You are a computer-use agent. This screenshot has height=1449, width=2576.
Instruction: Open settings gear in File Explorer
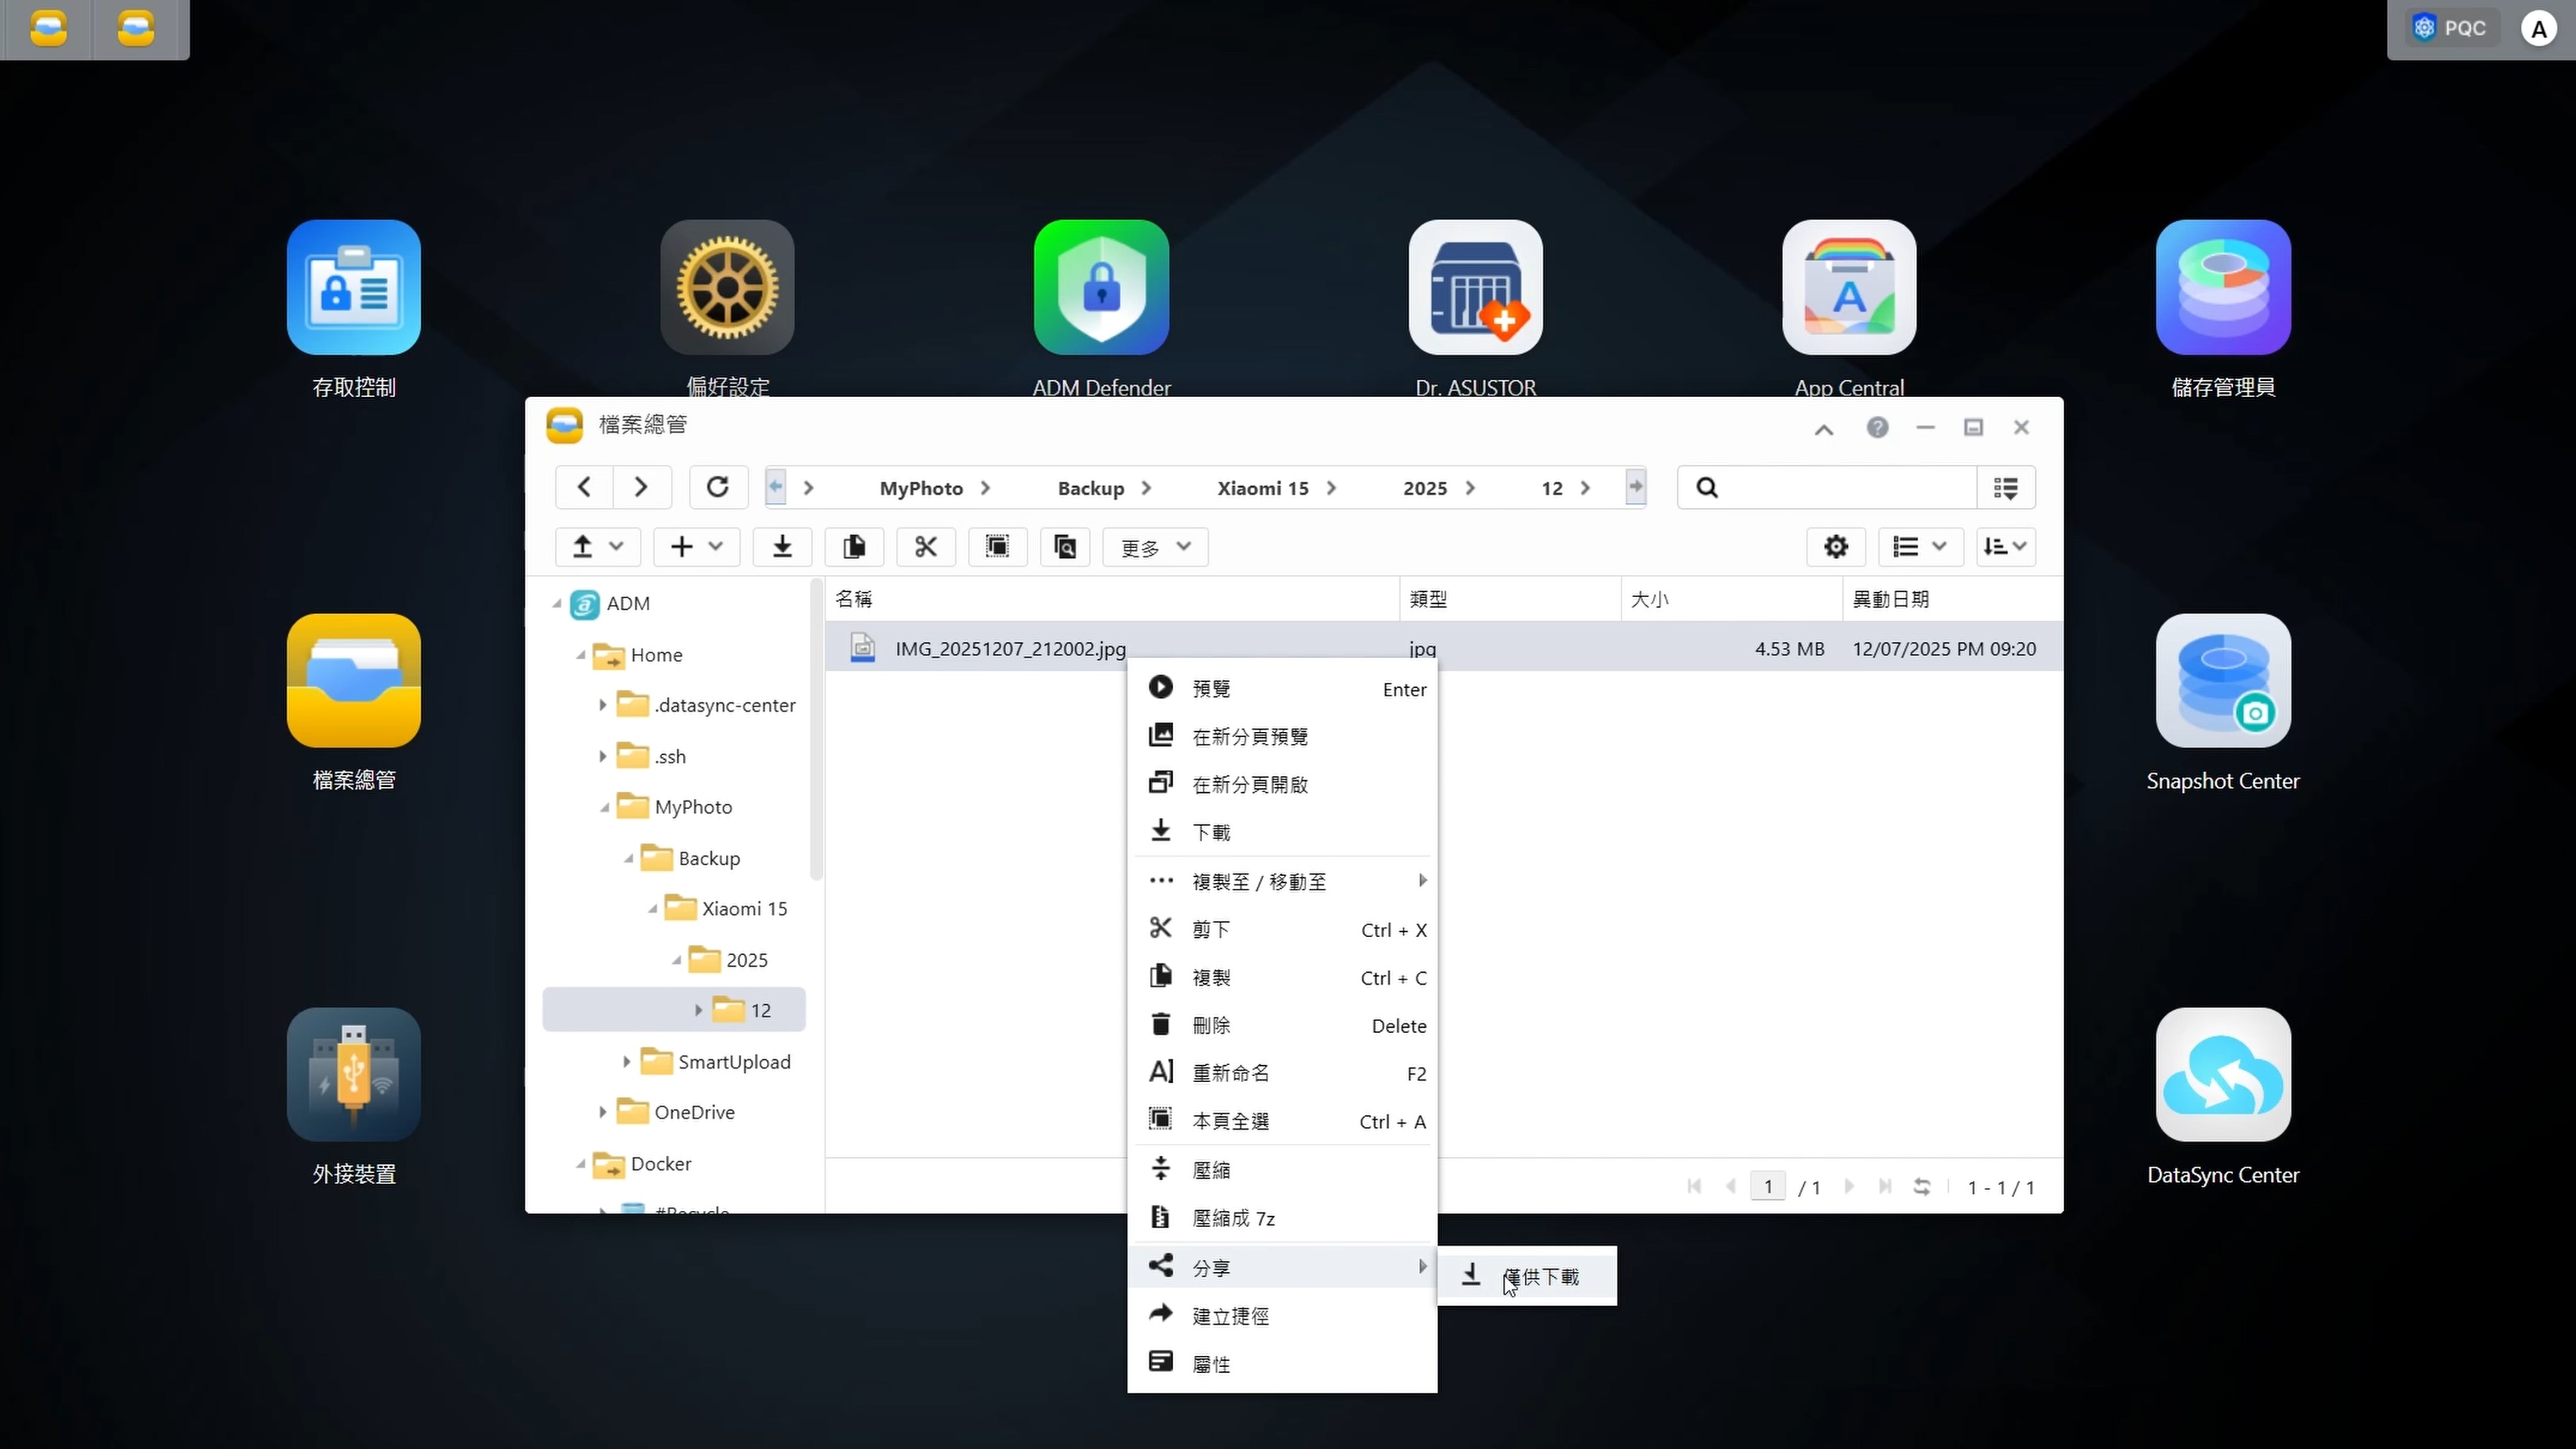click(x=1835, y=547)
